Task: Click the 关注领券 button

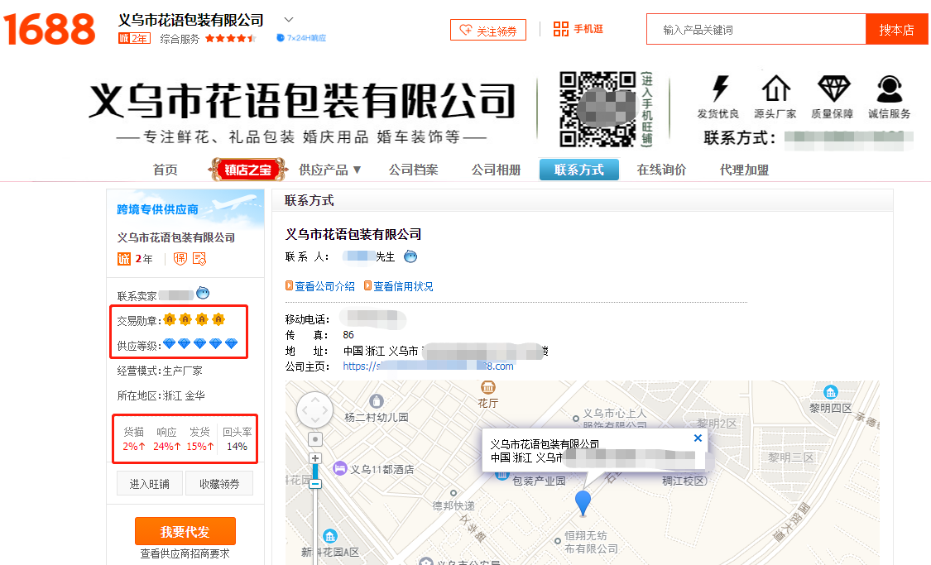Action: 488,30
